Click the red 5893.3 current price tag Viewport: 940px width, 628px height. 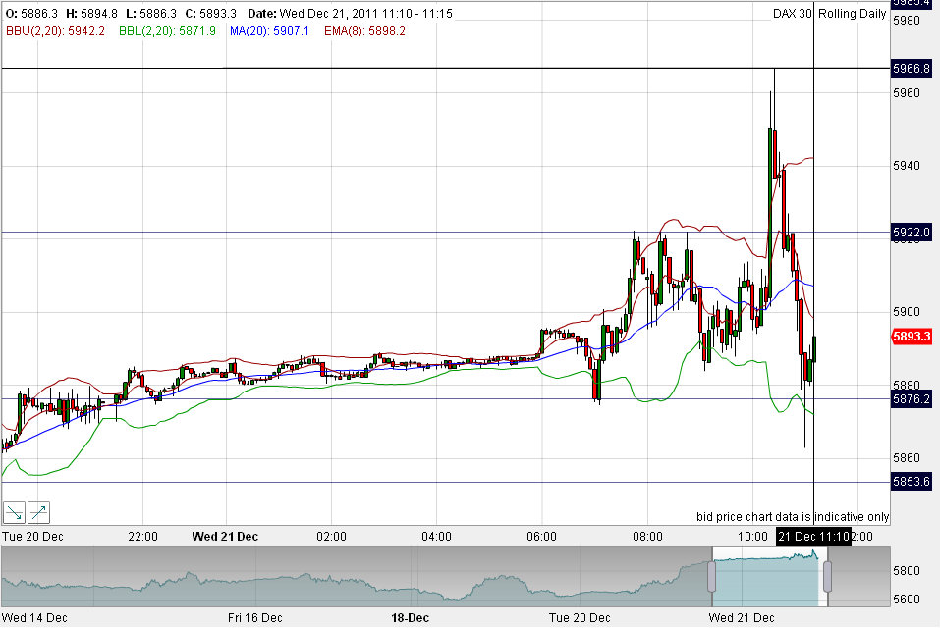(912, 337)
